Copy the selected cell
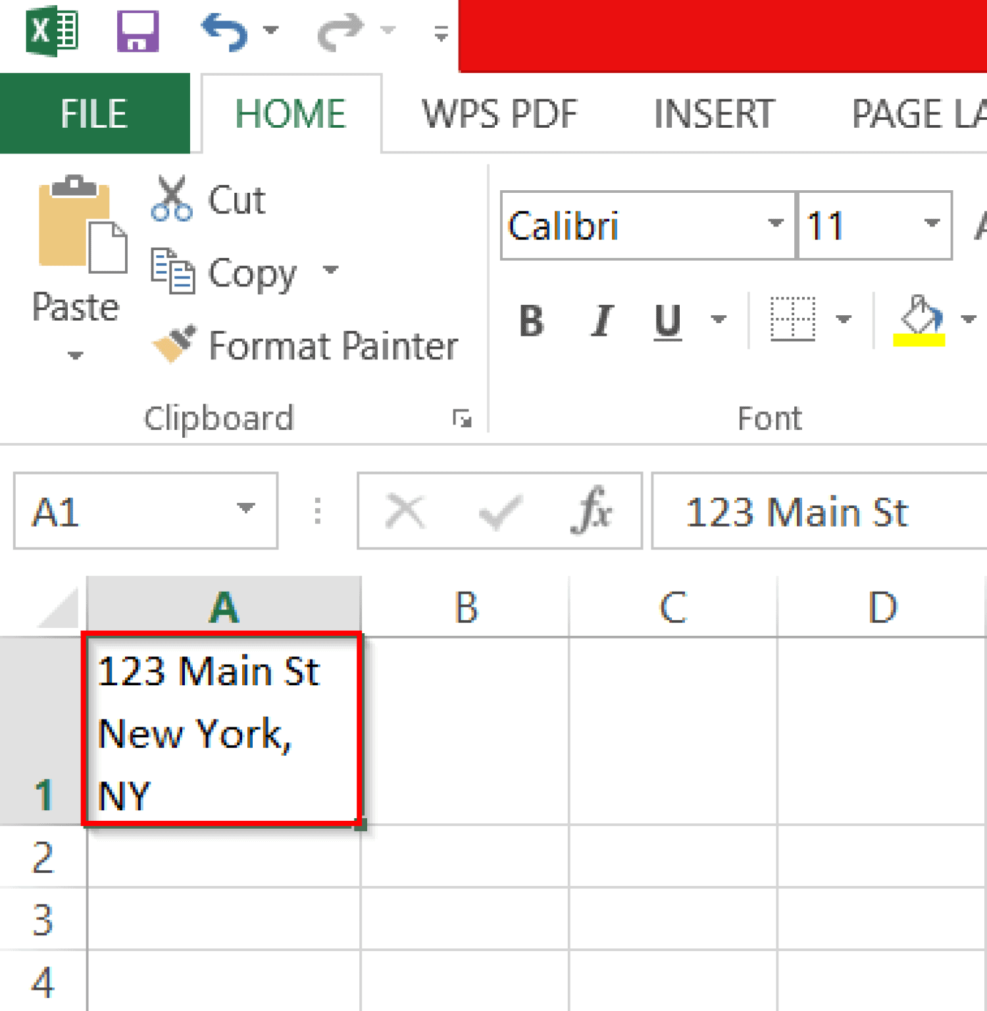 pyautogui.click(x=224, y=272)
